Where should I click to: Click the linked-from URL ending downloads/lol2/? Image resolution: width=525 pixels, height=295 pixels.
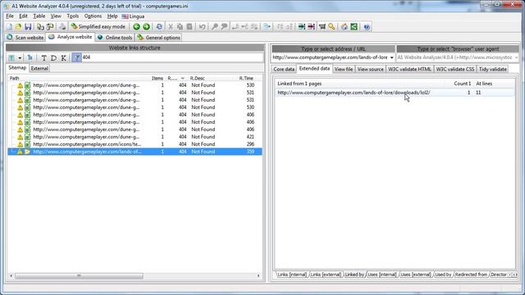(354, 93)
